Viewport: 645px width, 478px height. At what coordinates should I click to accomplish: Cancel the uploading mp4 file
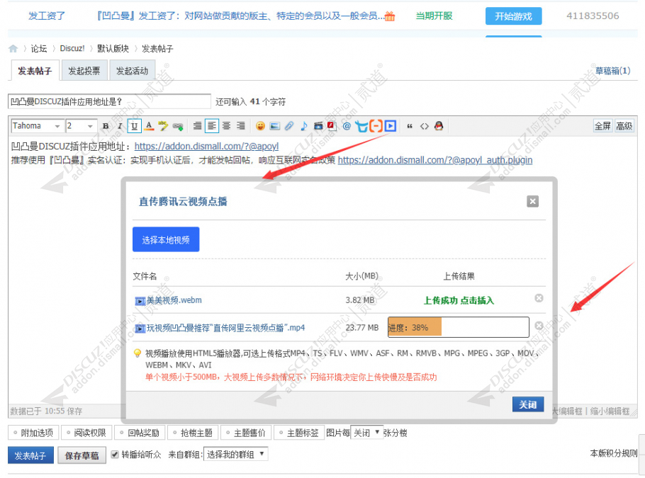(539, 326)
